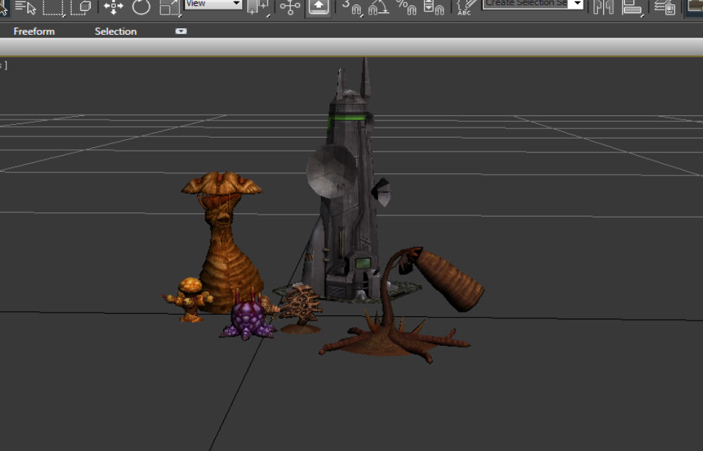Screen dimensions: 703x451
Task: Turn on the Percent Snap toggle
Action: pyautogui.click(x=406, y=7)
